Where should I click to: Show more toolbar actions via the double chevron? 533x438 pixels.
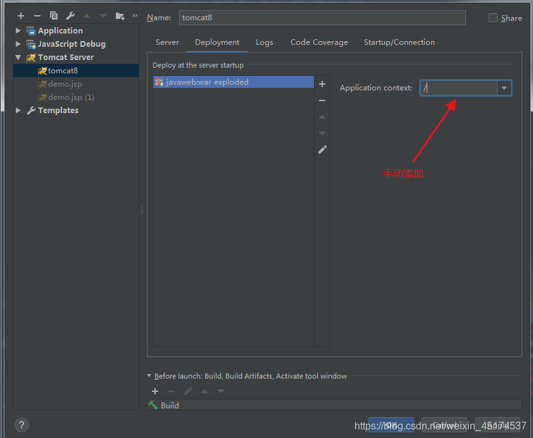point(135,16)
